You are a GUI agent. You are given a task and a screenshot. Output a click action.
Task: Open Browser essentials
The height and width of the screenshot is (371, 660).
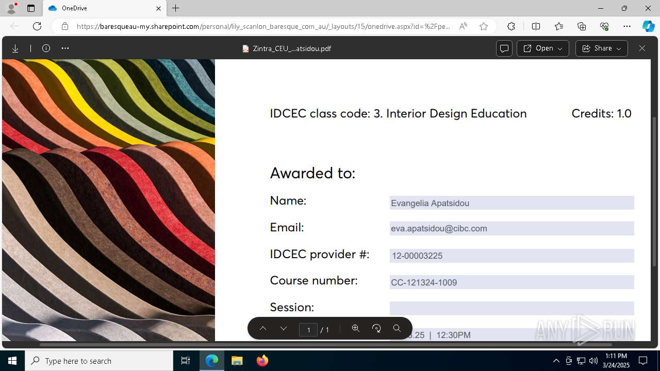604,26
